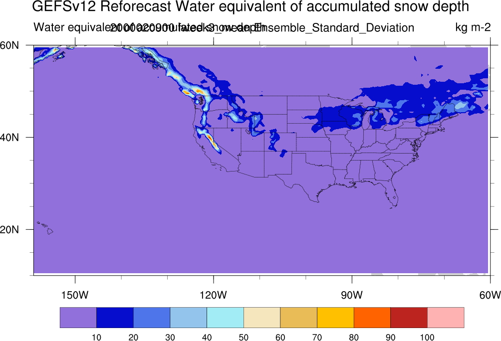The height and width of the screenshot is (341, 501).
Task: Click the purple below-10 colorbar swatch
Action: pyautogui.click(x=78, y=318)
